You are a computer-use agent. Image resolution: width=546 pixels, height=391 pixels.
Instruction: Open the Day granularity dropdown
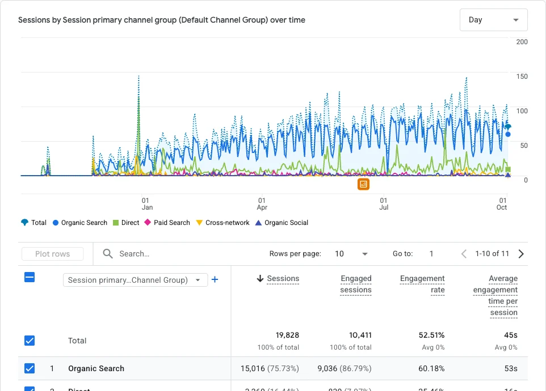pyautogui.click(x=493, y=20)
